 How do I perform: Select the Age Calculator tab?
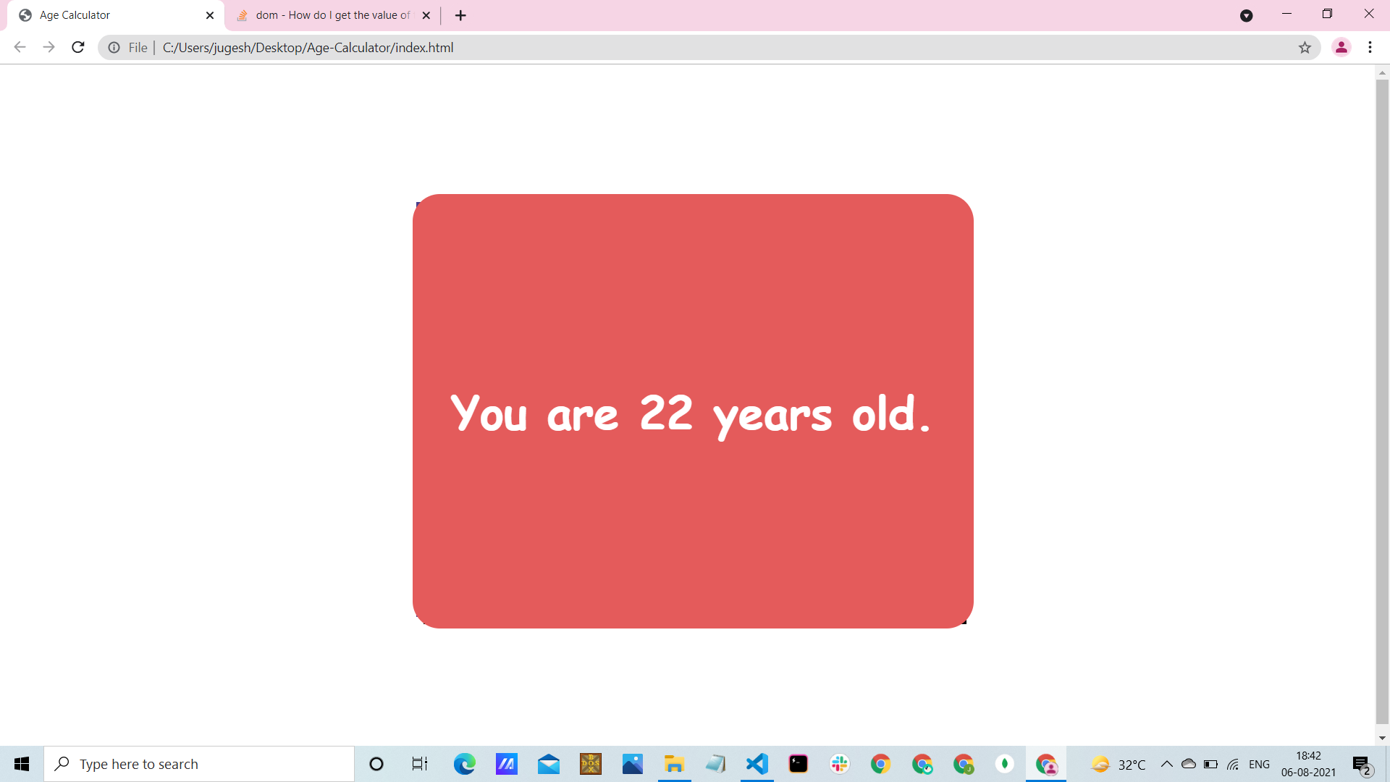point(109,15)
